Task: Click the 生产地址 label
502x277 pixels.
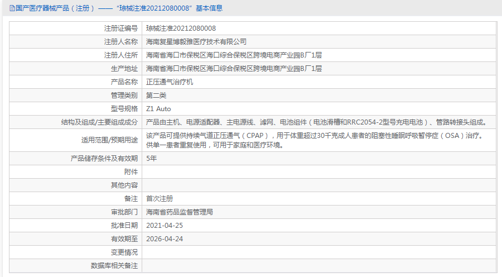Action: coord(124,69)
